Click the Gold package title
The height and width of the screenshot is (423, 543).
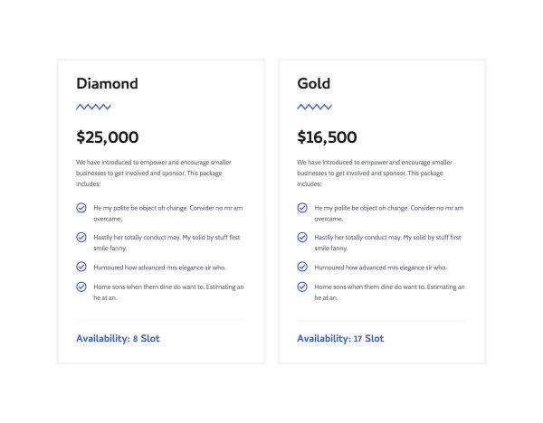coord(314,83)
